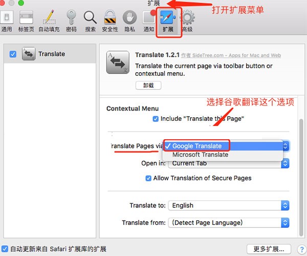Disable the Translate extension checkbox
This screenshot has width=307, height=256.
pos(13,54)
